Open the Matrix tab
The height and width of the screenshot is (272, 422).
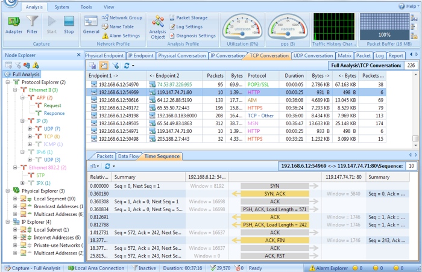345,55
